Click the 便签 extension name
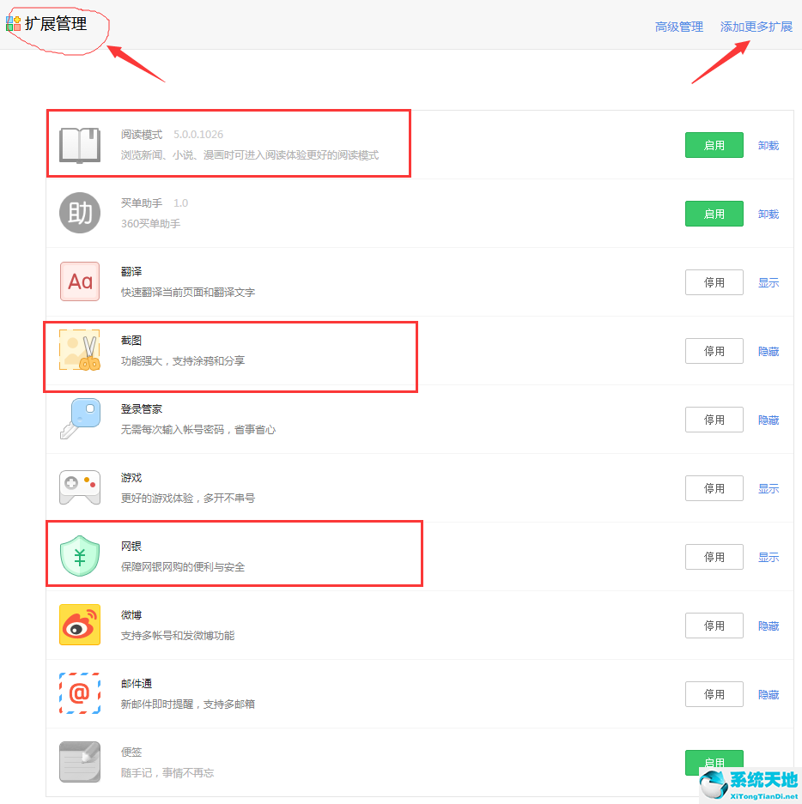The height and width of the screenshot is (804, 802). pyautogui.click(x=131, y=753)
